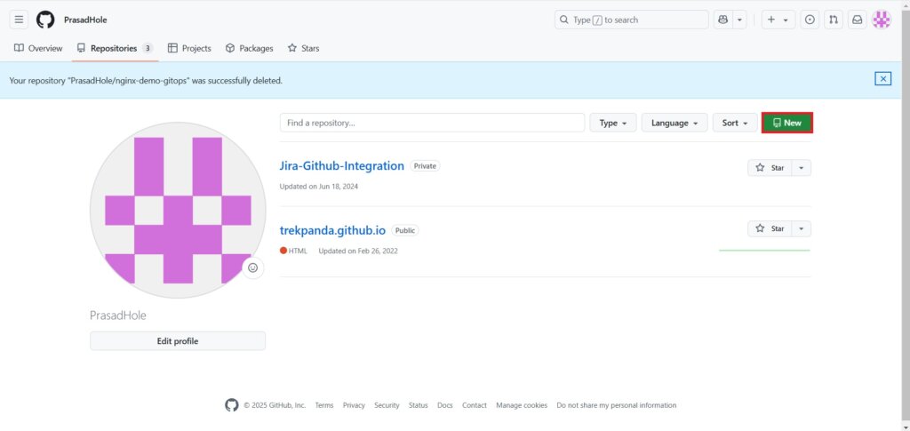This screenshot has height=431, width=910.
Task: Click 'Do not share my personal information'
Action: point(617,405)
